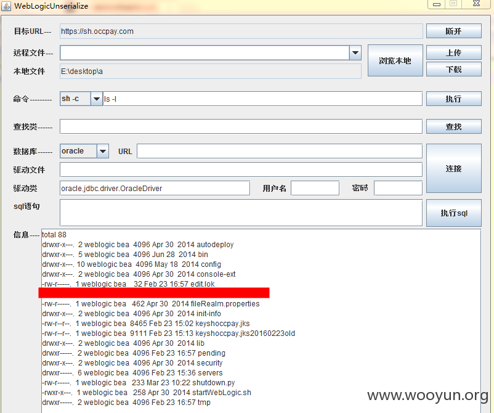Click the init-info directory line
This screenshot has width=494, height=413.
[x=131, y=313]
